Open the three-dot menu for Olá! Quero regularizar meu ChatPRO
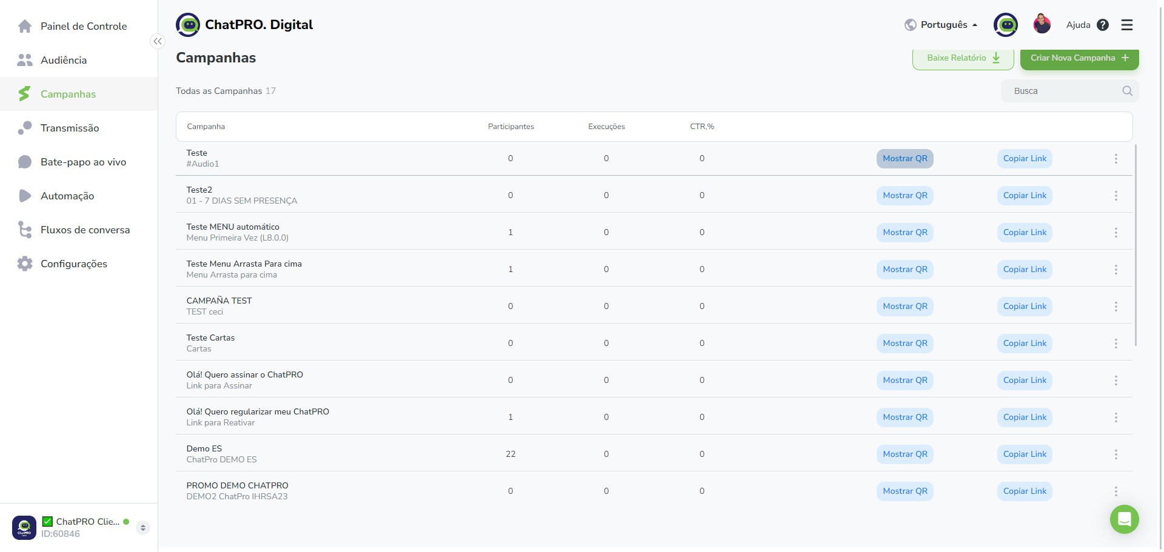Image resolution: width=1164 pixels, height=552 pixels. coord(1115,417)
